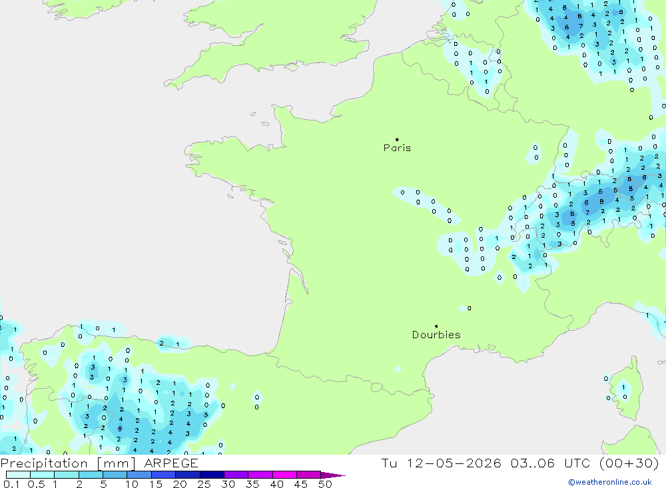Click the 0.1 legend scale value
The height and width of the screenshot is (488, 666).
[x=11, y=484]
